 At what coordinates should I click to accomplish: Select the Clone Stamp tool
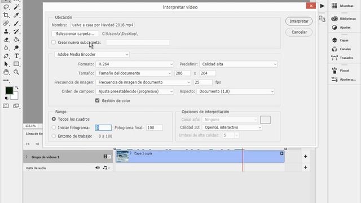pyautogui.click(x=6, y=32)
